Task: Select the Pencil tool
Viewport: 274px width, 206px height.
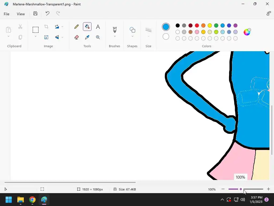Action: [x=76, y=27]
